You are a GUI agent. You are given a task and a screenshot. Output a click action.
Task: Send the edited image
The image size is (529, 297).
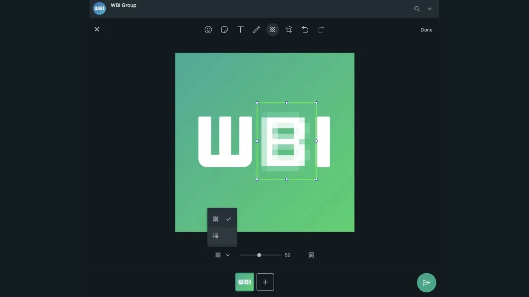click(x=426, y=282)
